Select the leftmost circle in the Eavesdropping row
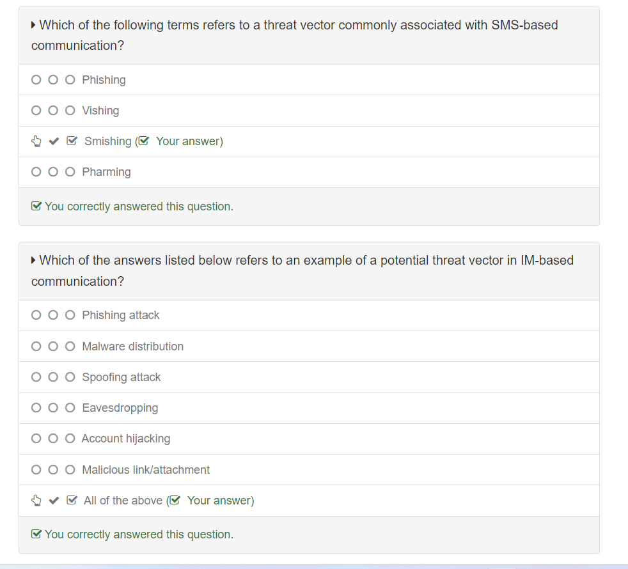The width and height of the screenshot is (628, 569). (36, 408)
